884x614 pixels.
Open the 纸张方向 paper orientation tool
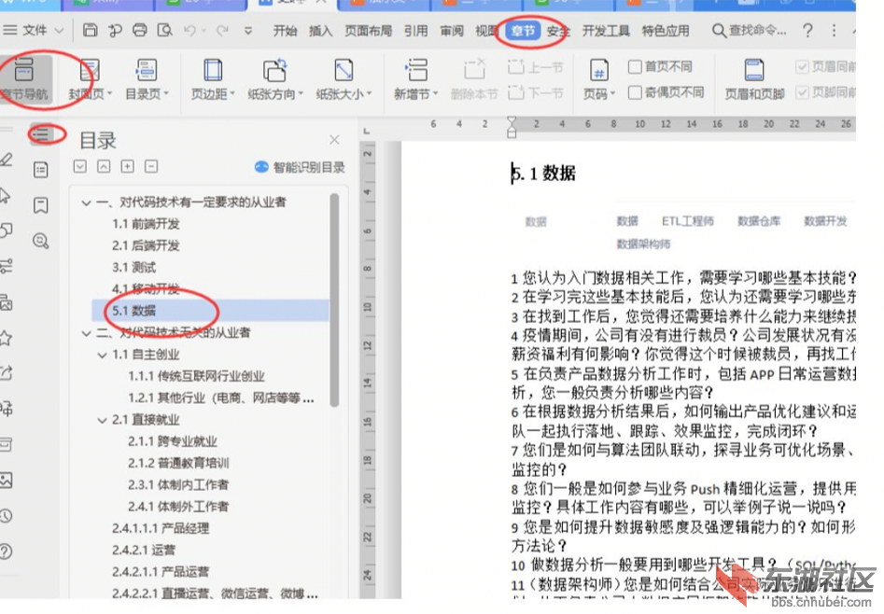pos(275,79)
